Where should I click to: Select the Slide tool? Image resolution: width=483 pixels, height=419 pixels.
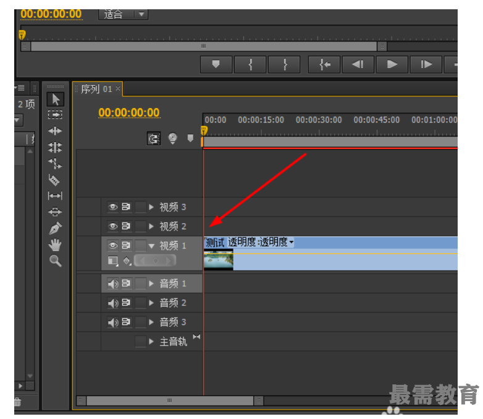pos(55,212)
